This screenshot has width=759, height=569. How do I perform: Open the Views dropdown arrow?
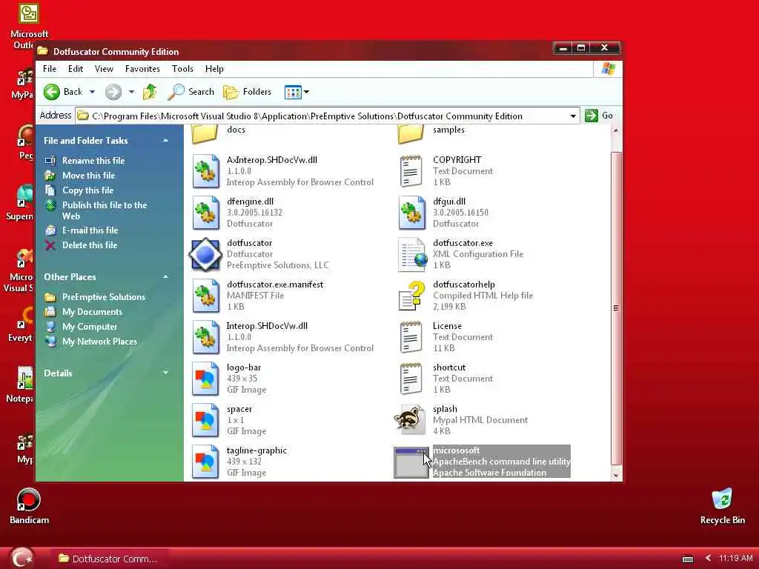[306, 92]
